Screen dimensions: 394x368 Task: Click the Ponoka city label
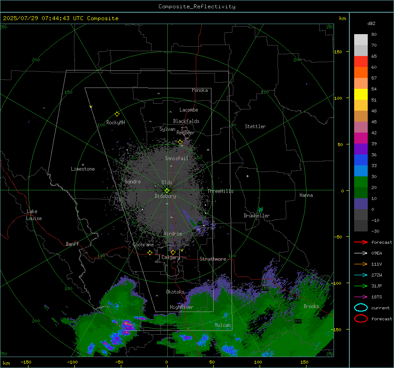200,90
